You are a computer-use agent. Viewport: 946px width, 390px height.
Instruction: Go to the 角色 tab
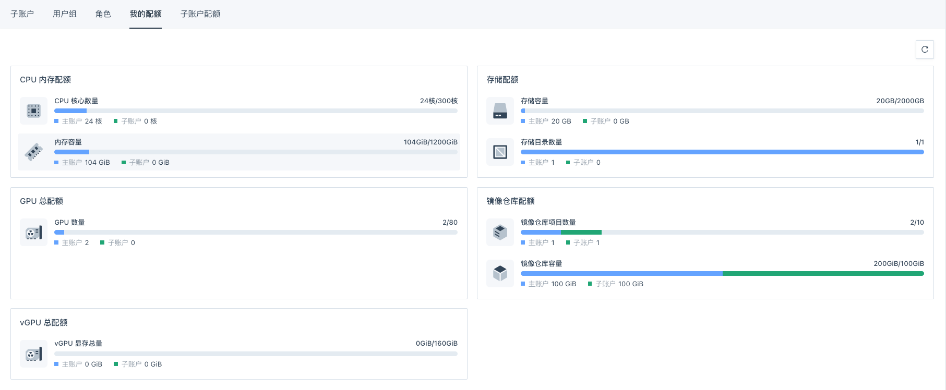(x=103, y=14)
